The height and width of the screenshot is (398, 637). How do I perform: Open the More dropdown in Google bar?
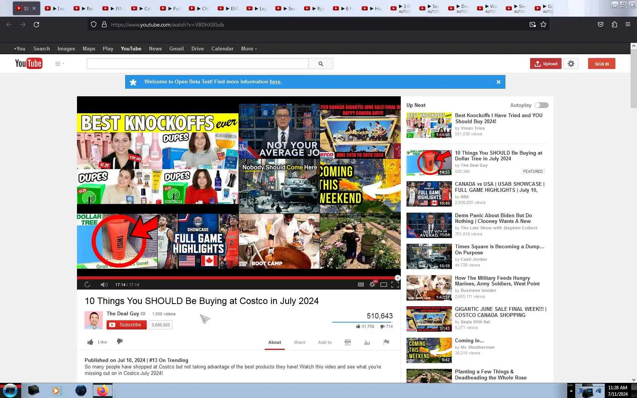point(249,49)
